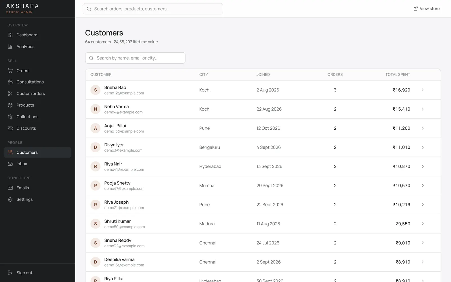Click Bengaluru city cell
The width and height of the screenshot is (451, 282).
(x=209, y=147)
